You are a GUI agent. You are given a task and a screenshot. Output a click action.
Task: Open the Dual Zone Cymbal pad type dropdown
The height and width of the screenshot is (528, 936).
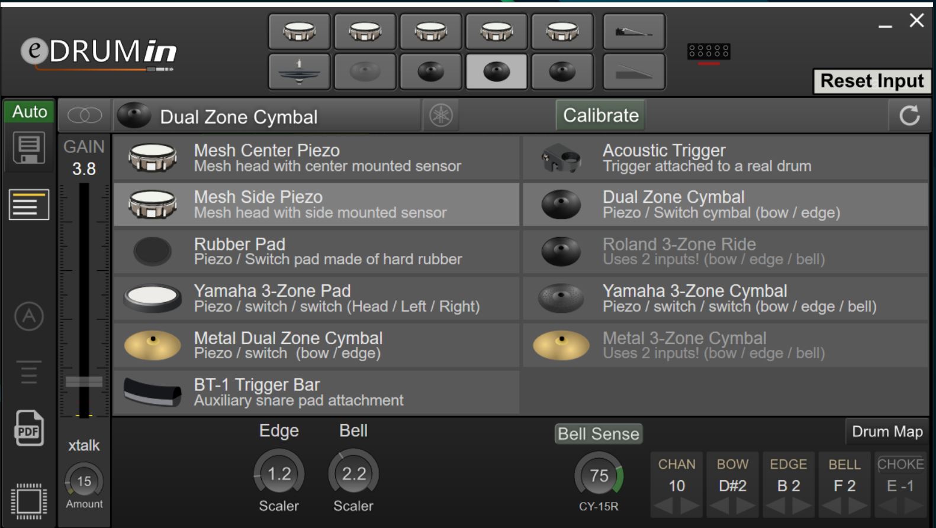click(x=267, y=115)
